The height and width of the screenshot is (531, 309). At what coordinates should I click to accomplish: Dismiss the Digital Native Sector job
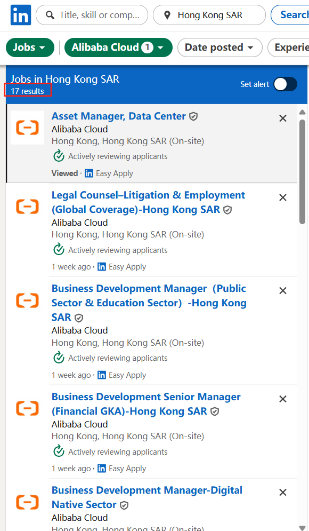click(283, 493)
